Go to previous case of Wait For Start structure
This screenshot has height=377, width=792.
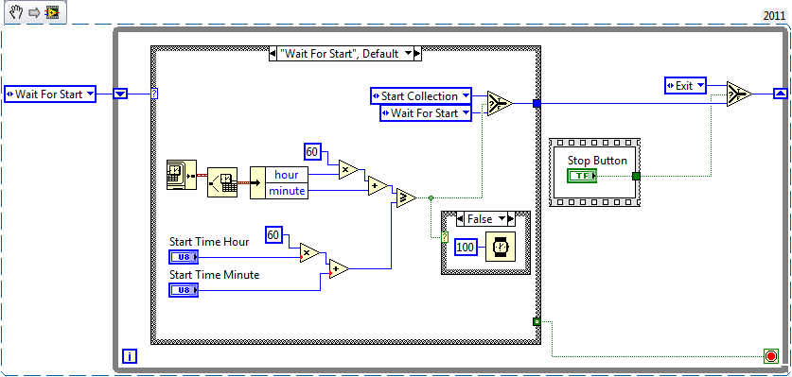point(273,54)
